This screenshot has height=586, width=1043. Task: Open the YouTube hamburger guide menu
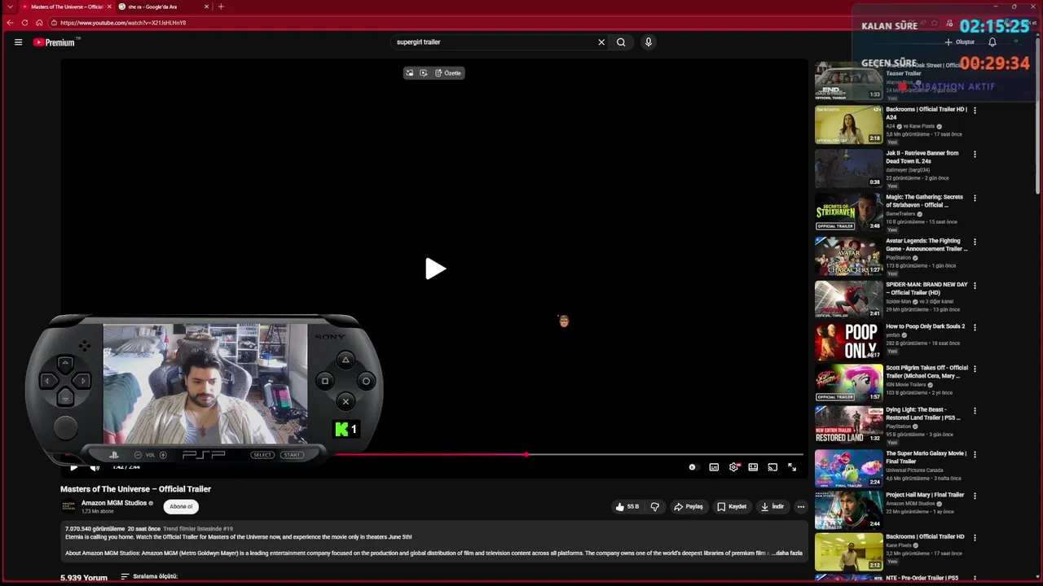(x=18, y=42)
